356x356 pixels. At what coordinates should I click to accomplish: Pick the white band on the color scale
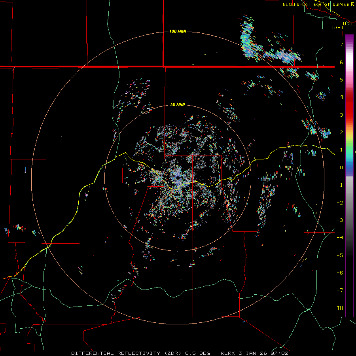349,59
